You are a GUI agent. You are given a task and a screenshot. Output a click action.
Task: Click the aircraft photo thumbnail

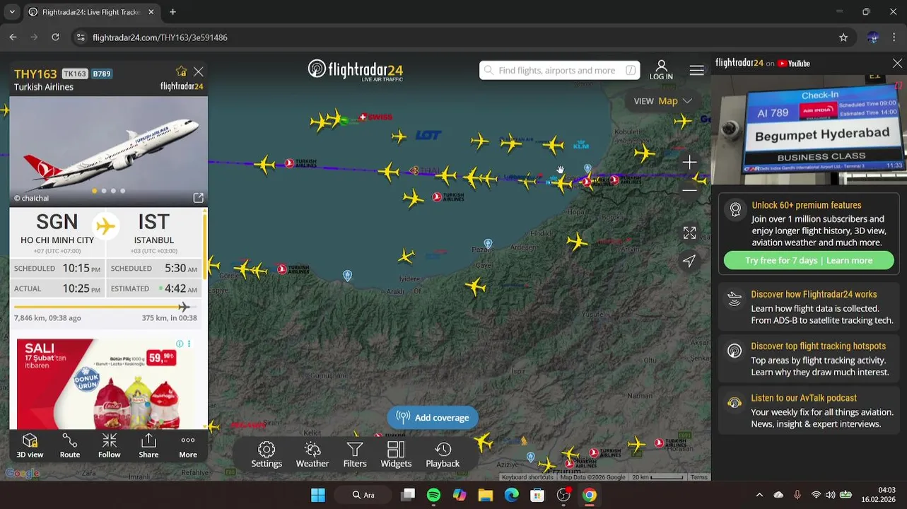[108, 151]
